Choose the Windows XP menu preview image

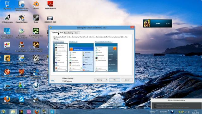(81, 58)
